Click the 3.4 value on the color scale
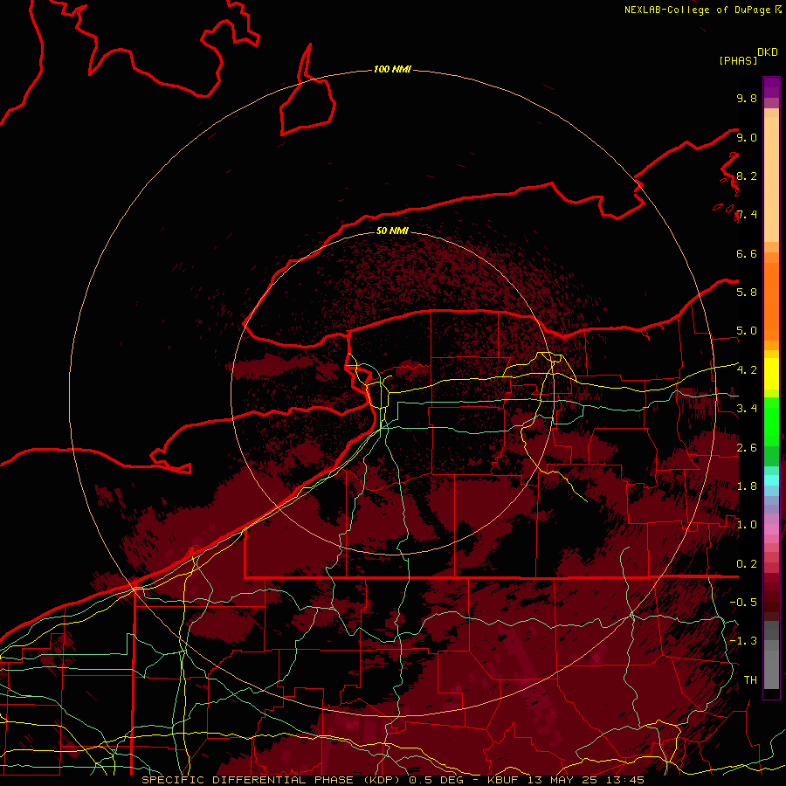Viewport: 786px width, 786px height. [747, 408]
